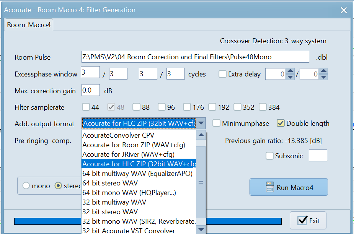Click the Subsonic value field

318,156
